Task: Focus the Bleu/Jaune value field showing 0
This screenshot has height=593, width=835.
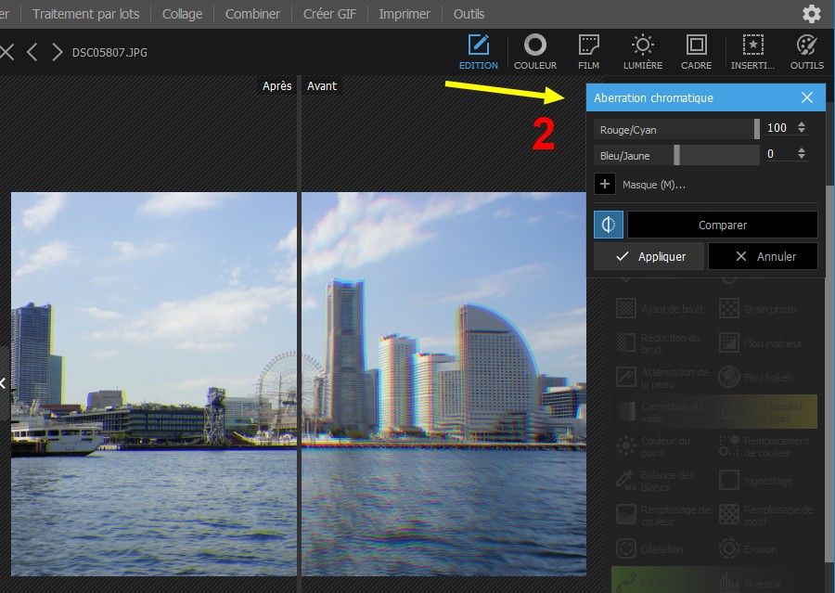Action: pos(778,154)
